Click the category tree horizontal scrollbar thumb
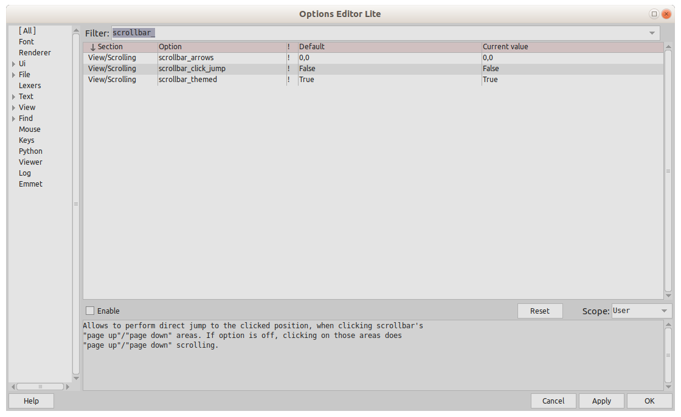 click(x=40, y=387)
